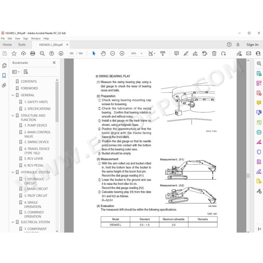The width and height of the screenshot is (263, 263).
Task: Click the upload to cloud icon
Action: (23, 53)
